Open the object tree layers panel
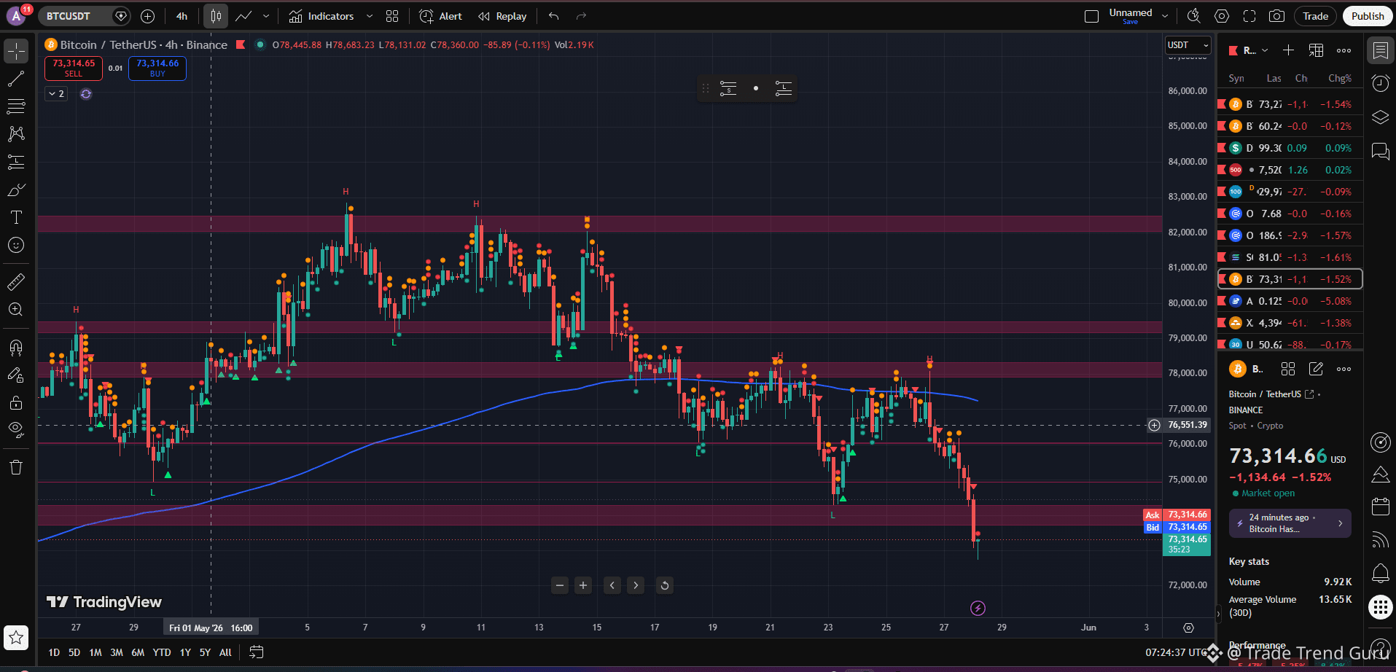The height and width of the screenshot is (672, 1396). coord(1380,117)
